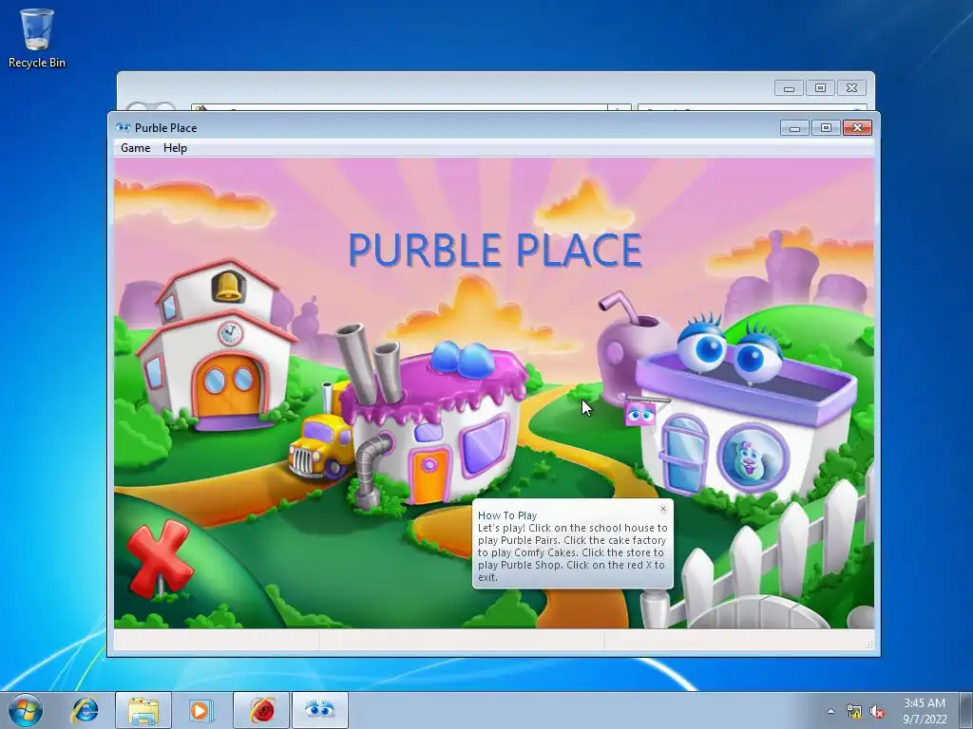The width and height of the screenshot is (973, 729).
Task: Click the Purble character in the shop window
Action: tap(752, 458)
